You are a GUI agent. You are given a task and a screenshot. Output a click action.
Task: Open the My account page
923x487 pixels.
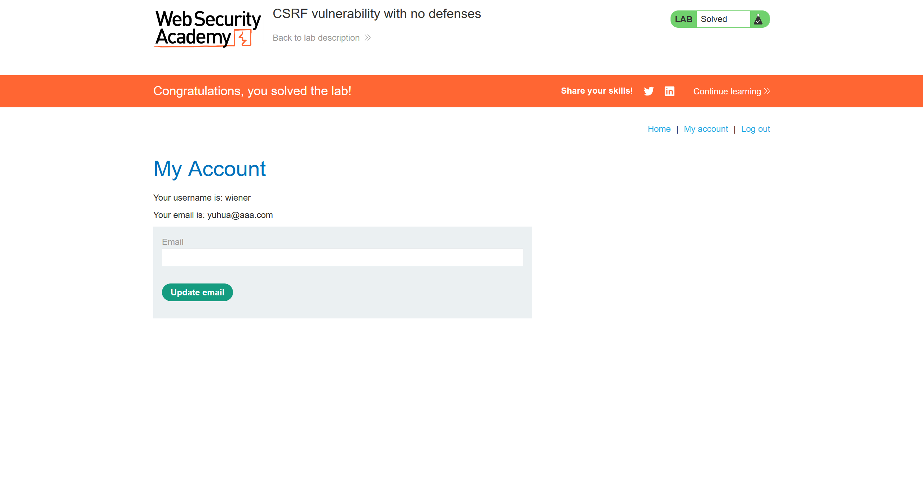(x=706, y=129)
